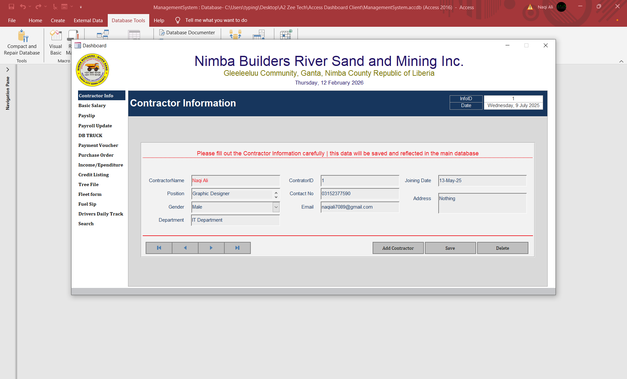This screenshot has height=379, width=627.
Task: Switch to the Home ribbon tab
Action: [35, 20]
